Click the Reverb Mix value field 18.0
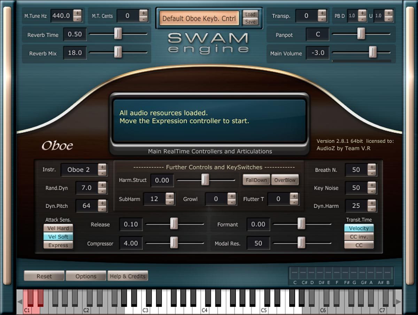 tap(75, 53)
